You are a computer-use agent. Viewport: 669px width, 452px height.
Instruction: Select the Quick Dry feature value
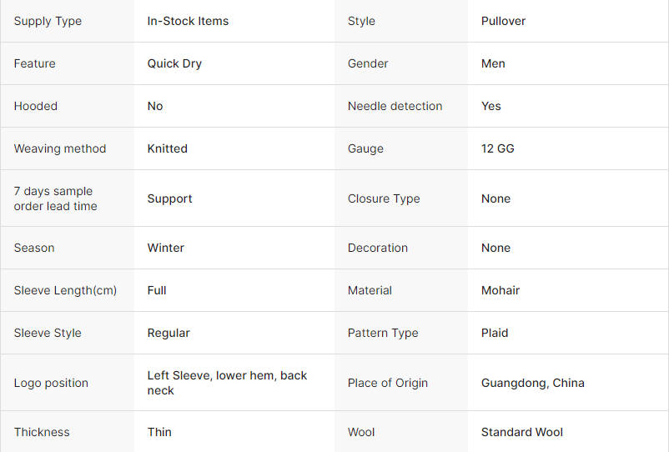(x=174, y=63)
